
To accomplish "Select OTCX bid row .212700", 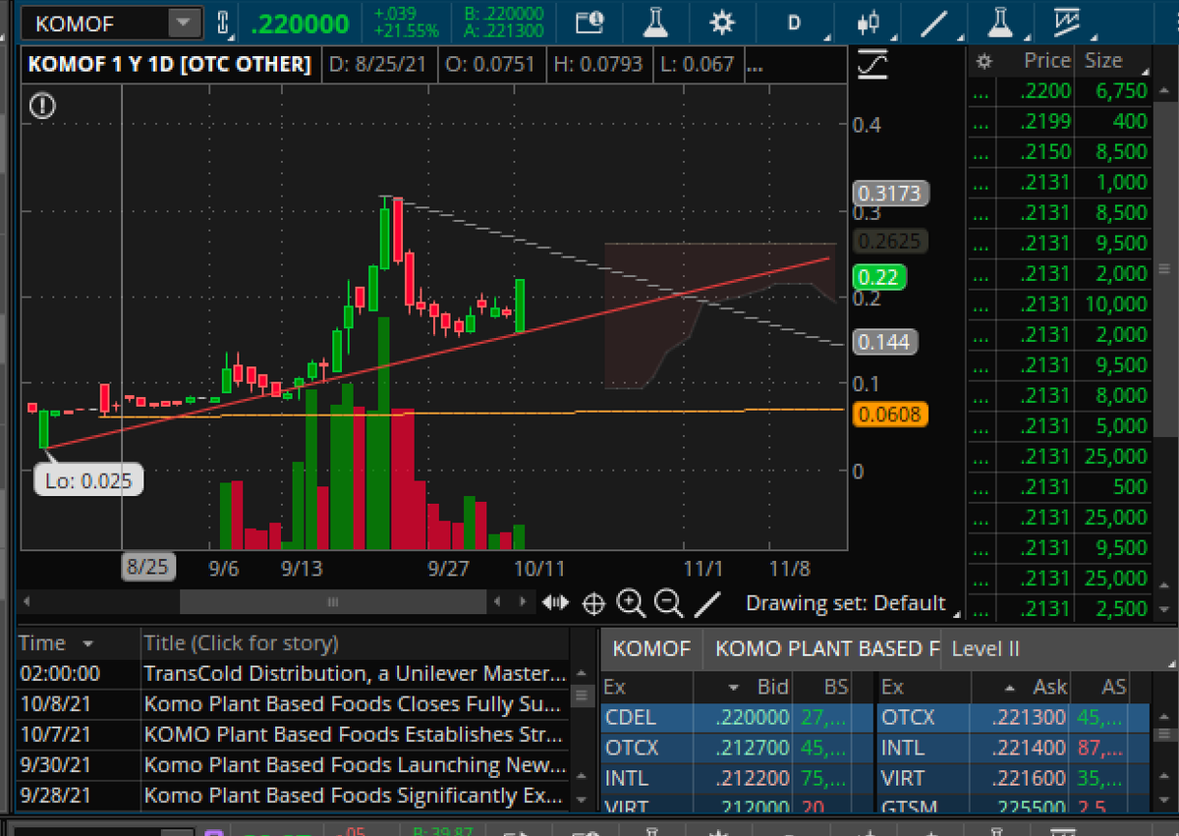I will click(x=737, y=748).
